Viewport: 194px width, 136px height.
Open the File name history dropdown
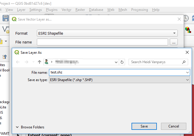pyautogui.click(x=188, y=73)
